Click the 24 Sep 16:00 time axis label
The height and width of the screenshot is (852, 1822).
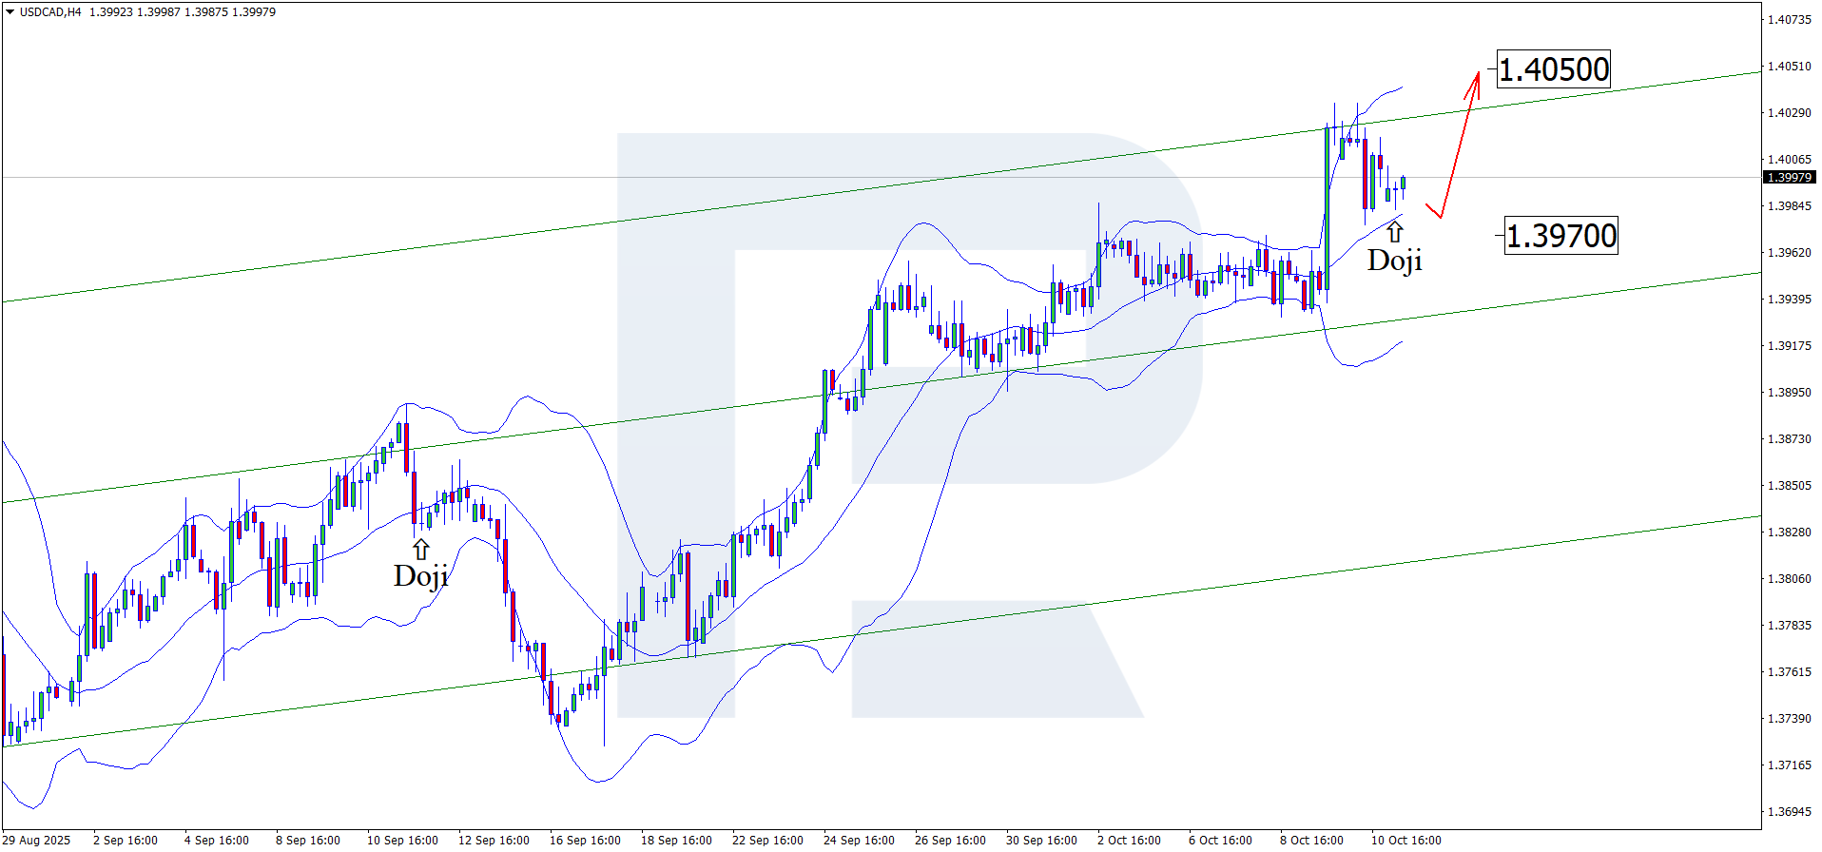pos(859,840)
